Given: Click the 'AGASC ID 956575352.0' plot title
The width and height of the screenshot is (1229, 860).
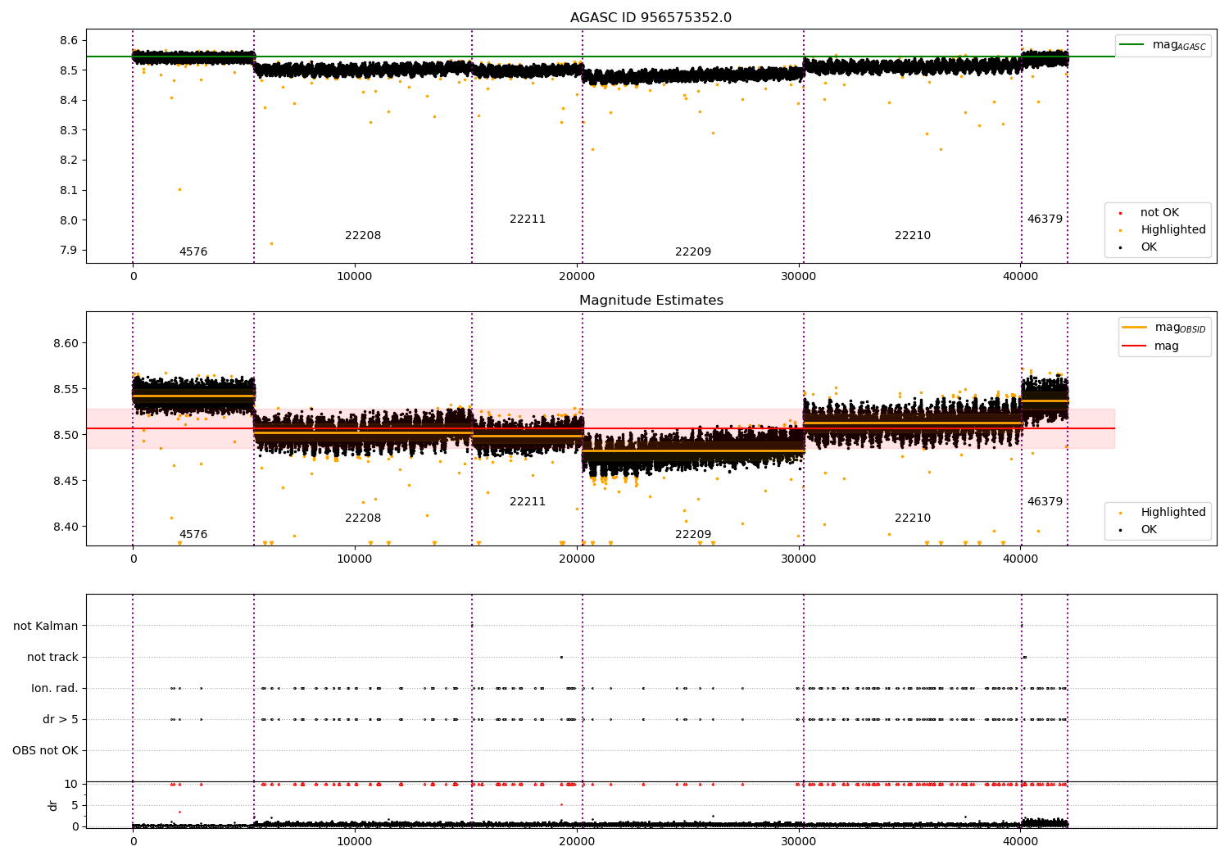Looking at the screenshot, I should [x=651, y=18].
